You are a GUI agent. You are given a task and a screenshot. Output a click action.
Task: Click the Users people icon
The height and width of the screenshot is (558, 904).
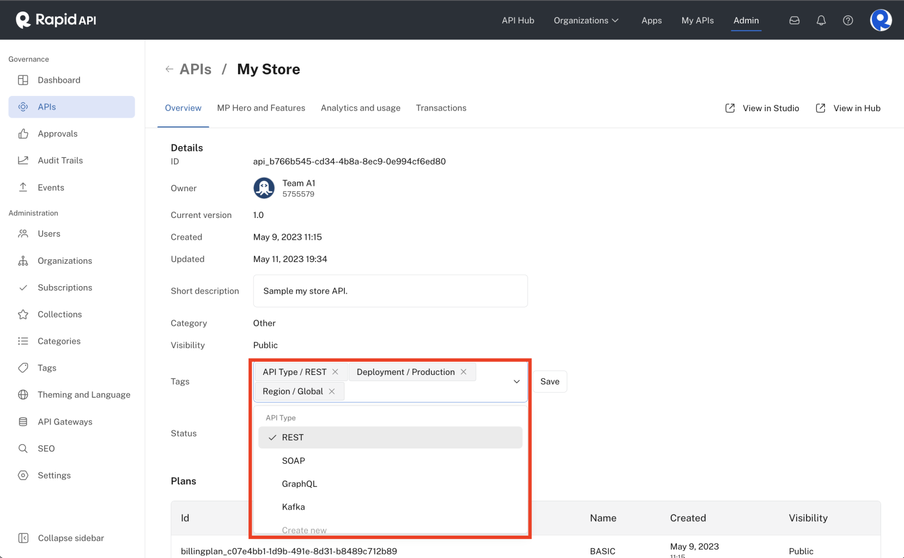23,234
